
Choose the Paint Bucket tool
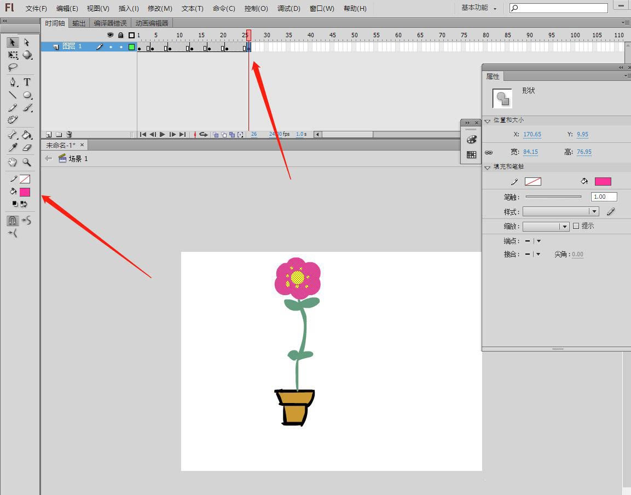[x=27, y=135]
